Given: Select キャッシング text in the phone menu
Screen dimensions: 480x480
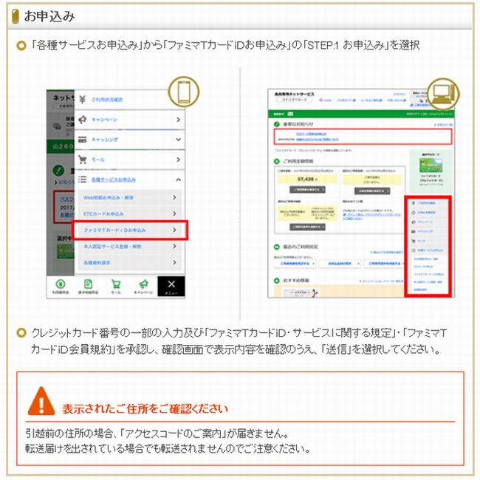Looking at the screenshot, I should pos(104,140).
